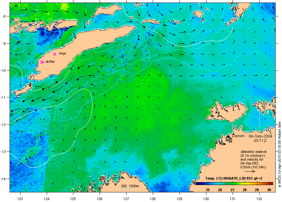Click the magenta Argo float circle marker

(x=55, y=54)
